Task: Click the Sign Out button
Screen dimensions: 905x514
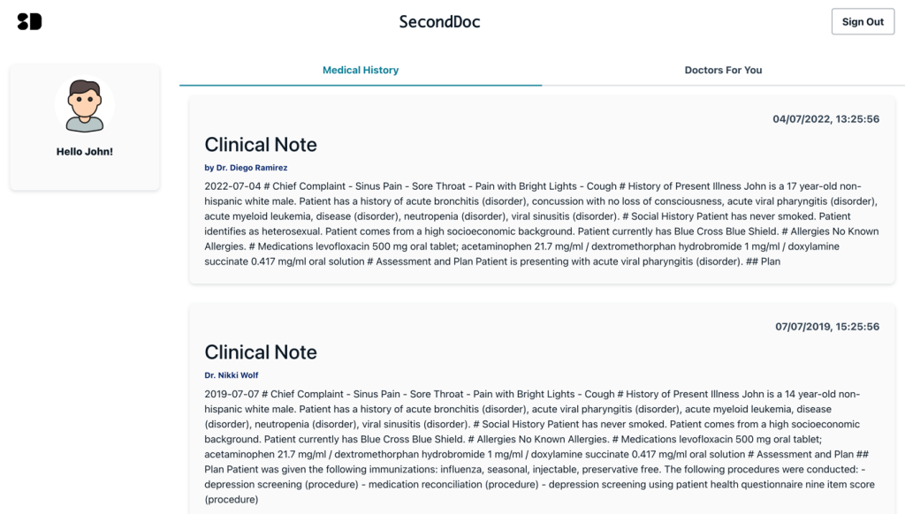Action: coord(863,21)
